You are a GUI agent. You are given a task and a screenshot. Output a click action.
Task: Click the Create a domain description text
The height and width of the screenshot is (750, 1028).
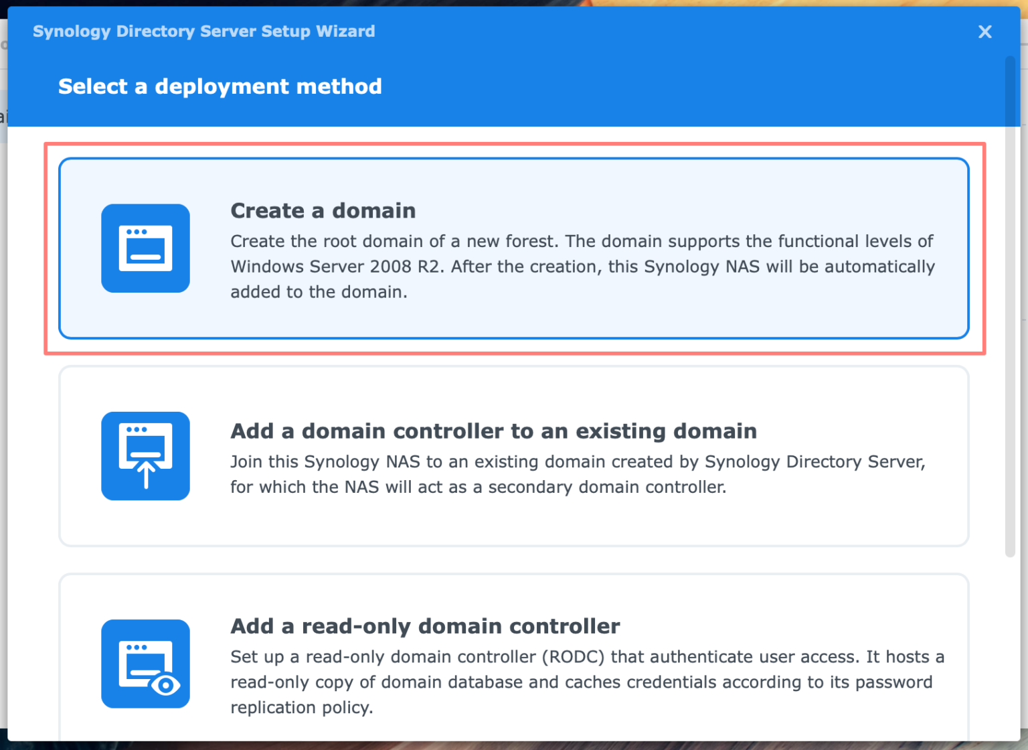pos(582,266)
